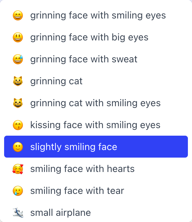Choose "grinning cat with smiling eyes" text
The image size is (192, 222).
96,103
